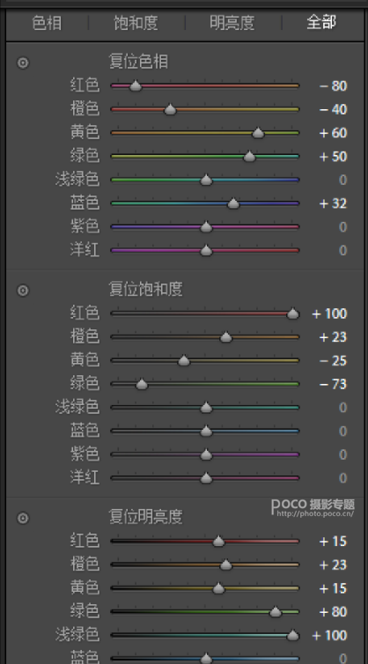Click the red hue slider handle
Image resolution: width=368 pixels, height=664 pixels.
pos(136,86)
